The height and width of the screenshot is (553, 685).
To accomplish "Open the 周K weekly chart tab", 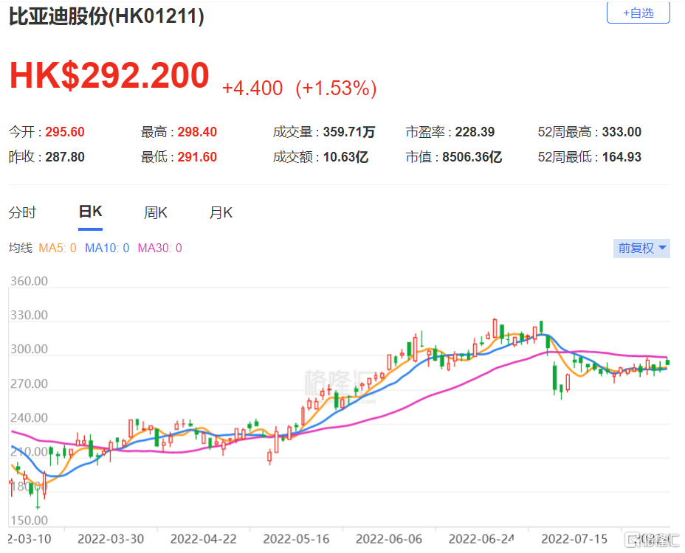I will pyautogui.click(x=156, y=213).
